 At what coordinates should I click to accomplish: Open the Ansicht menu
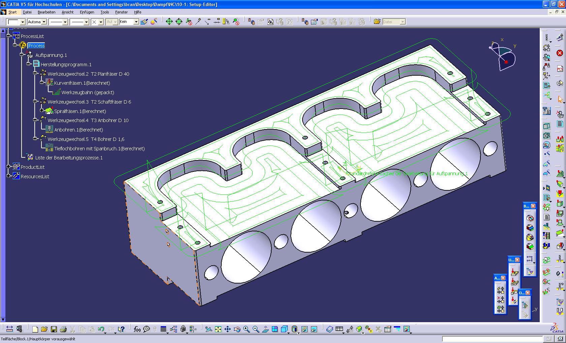(67, 12)
